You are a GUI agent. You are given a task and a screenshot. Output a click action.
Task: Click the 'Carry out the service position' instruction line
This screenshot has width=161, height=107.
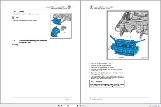pos(102,63)
